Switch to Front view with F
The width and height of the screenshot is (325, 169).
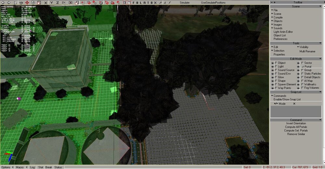(x=134, y=3)
